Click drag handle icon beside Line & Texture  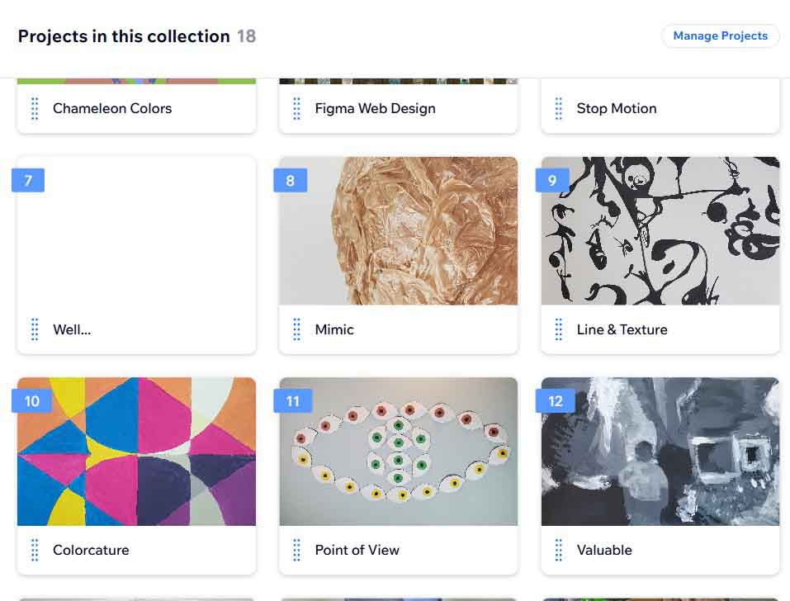(558, 329)
